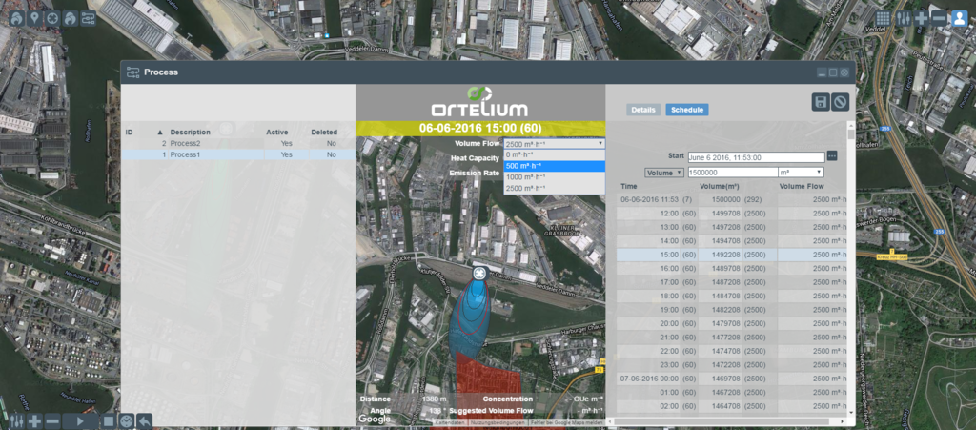
Task: Switch to the Details tab
Action: [643, 110]
